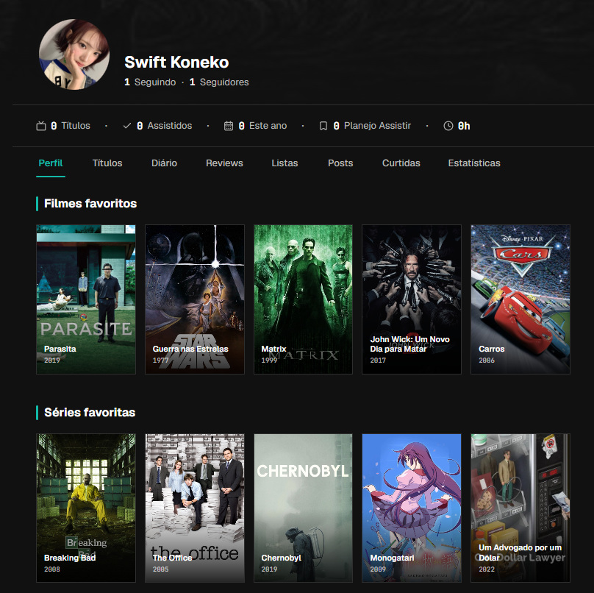Switch to the Títulos tab
The image size is (594, 593).
pyautogui.click(x=107, y=163)
